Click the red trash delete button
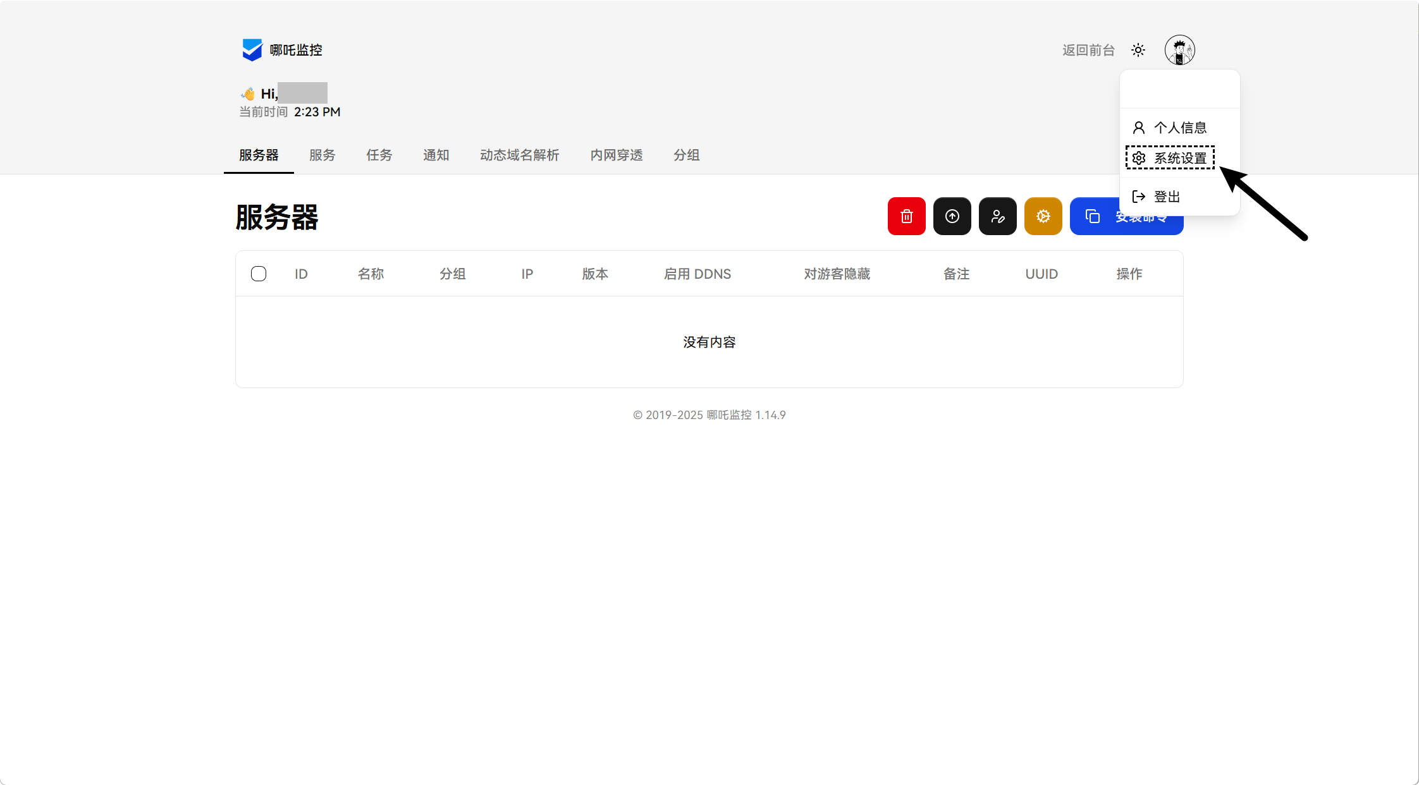This screenshot has width=1419, height=785. tap(906, 216)
